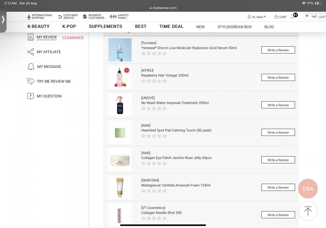The height and width of the screenshot is (228, 326).
Task: Click the My Question help icon
Action: point(30,96)
